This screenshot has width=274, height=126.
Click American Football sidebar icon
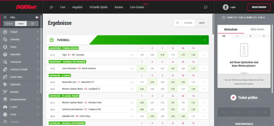click(x=5, y=70)
